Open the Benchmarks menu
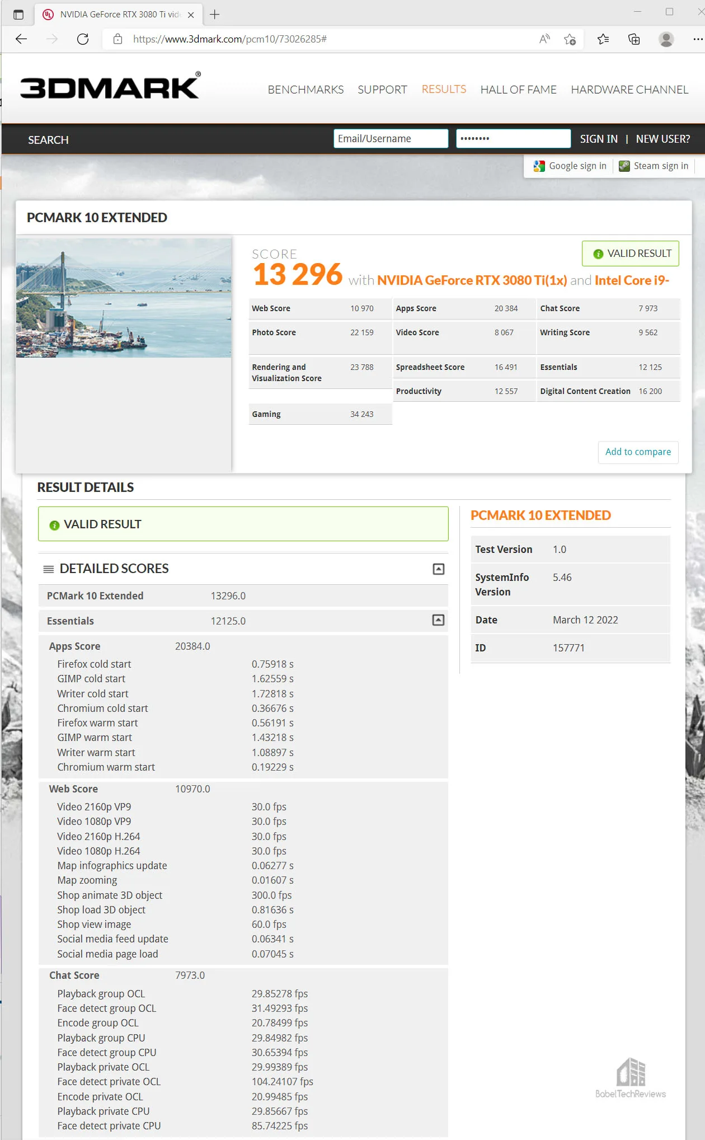 pos(305,90)
